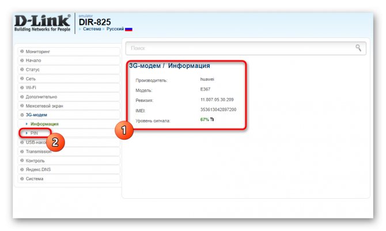Expand the Дополнительно section
The width and height of the screenshot is (386, 231).
pyautogui.click(x=41, y=97)
